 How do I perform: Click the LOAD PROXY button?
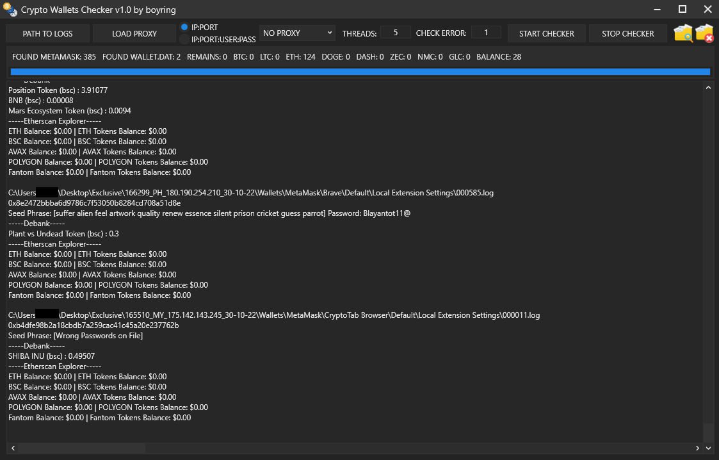point(134,33)
